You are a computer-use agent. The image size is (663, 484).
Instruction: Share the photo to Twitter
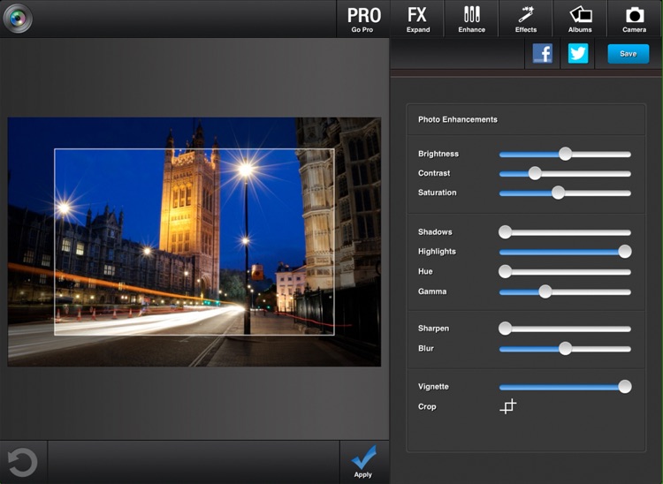click(578, 54)
